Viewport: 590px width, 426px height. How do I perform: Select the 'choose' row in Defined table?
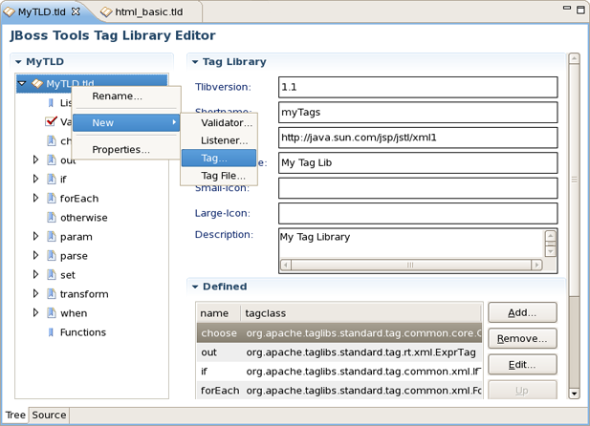[339, 333]
